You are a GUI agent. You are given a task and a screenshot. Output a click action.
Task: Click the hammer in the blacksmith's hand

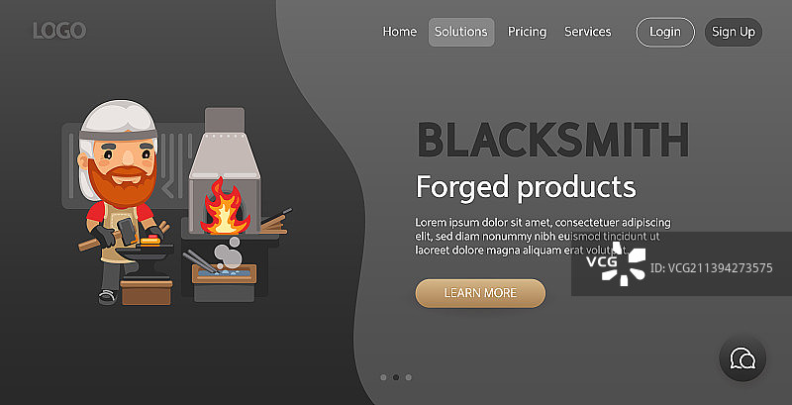click(127, 232)
